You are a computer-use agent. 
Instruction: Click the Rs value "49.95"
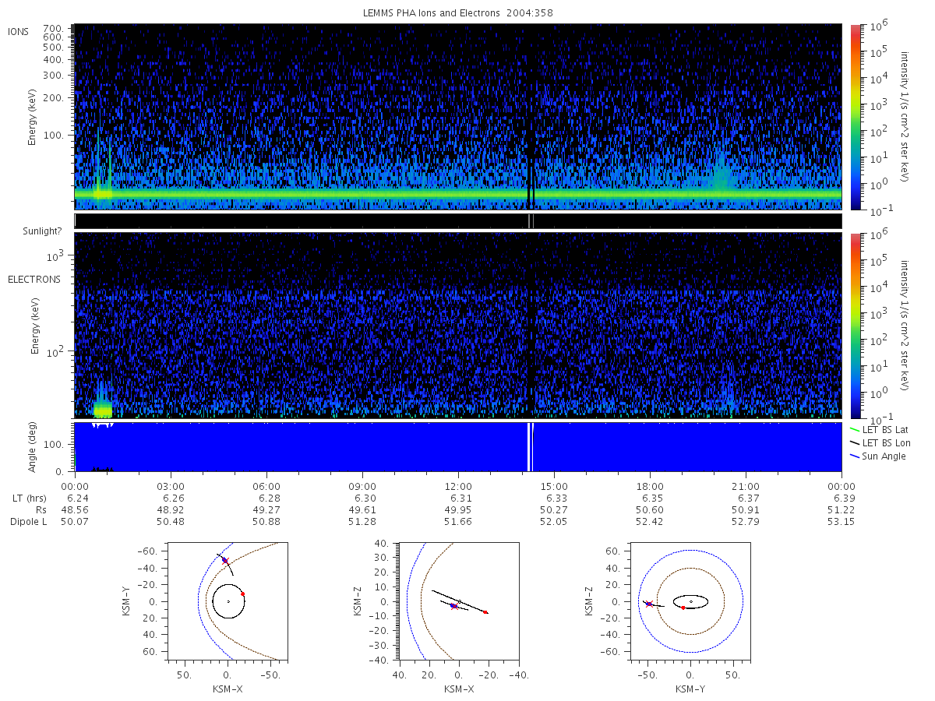(458, 510)
